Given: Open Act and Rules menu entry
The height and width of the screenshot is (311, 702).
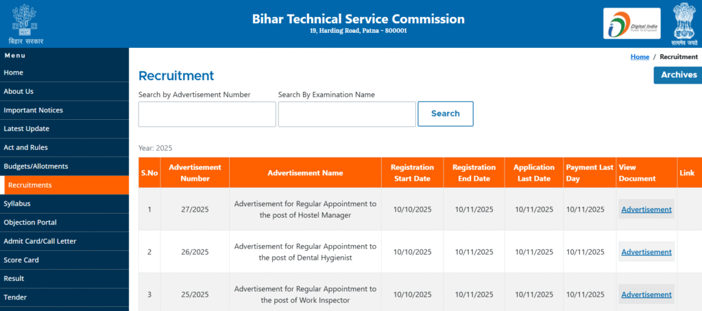Looking at the screenshot, I should 25,147.
